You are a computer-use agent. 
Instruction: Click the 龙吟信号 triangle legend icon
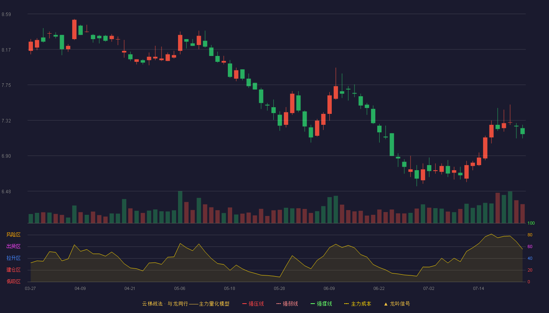click(x=386, y=304)
